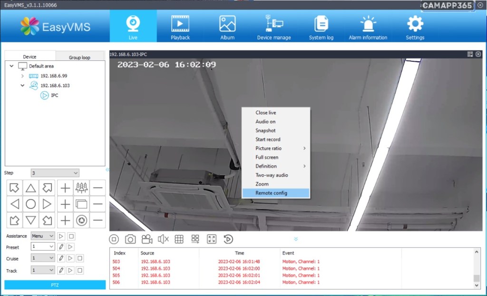Open the grid screen layout icon
This screenshot has width=487, height=296.
179,239
